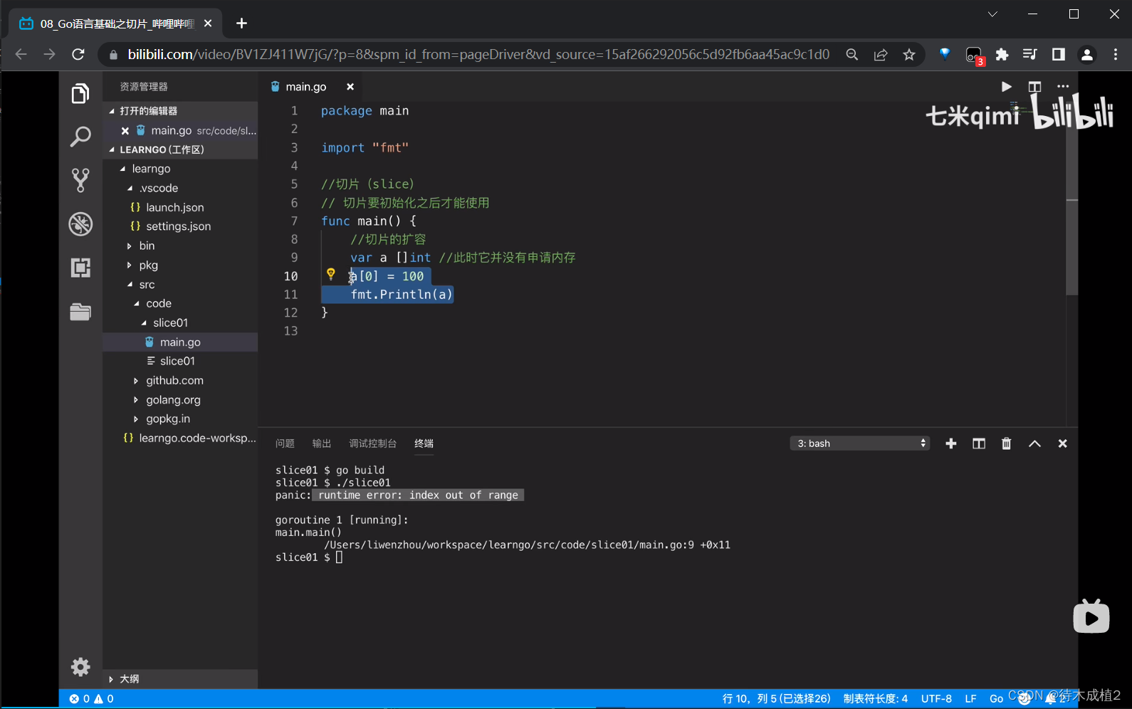The image size is (1132, 709).
Task: Click the editor vertical scrollbar thumb
Action: point(1072,199)
